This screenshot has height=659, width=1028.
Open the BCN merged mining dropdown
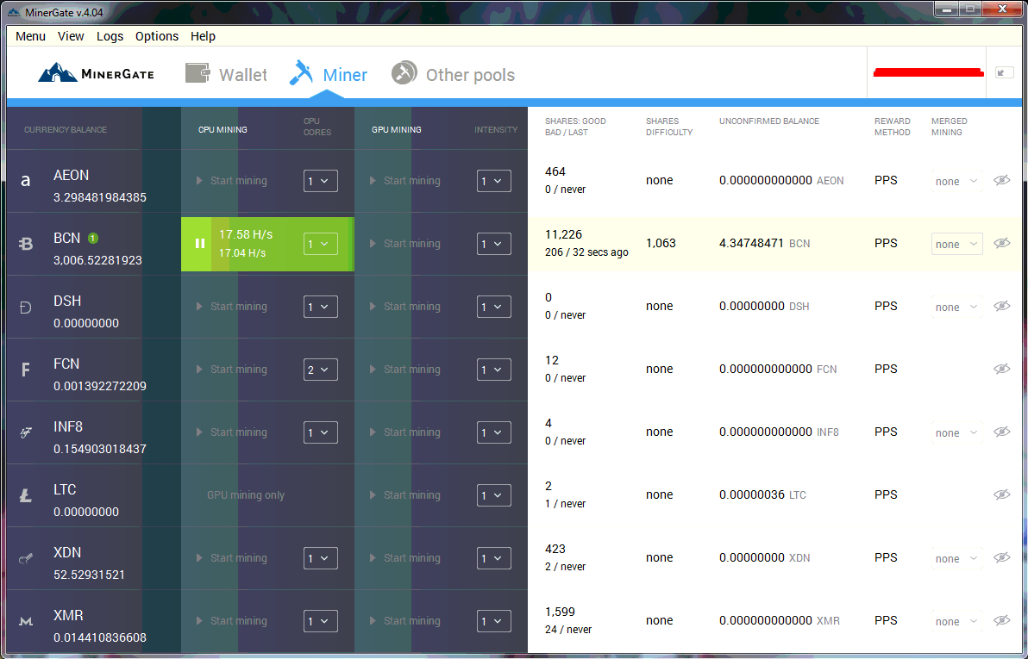pyautogui.click(x=956, y=244)
